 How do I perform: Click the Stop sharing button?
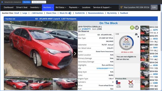click(27, 2)
